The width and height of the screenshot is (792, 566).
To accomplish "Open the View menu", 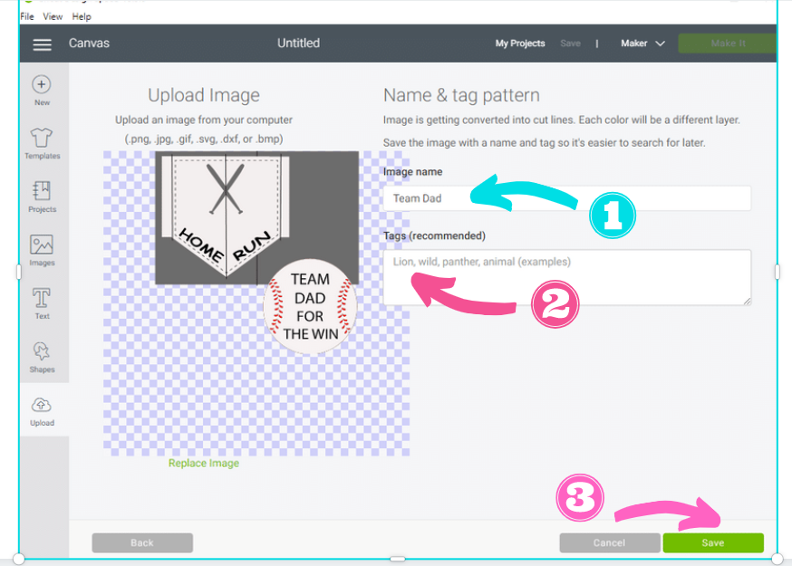I will pyautogui.click(x=53, y=16).
